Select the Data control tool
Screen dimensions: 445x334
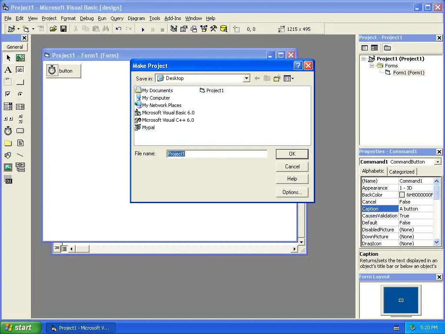(20, 167)
